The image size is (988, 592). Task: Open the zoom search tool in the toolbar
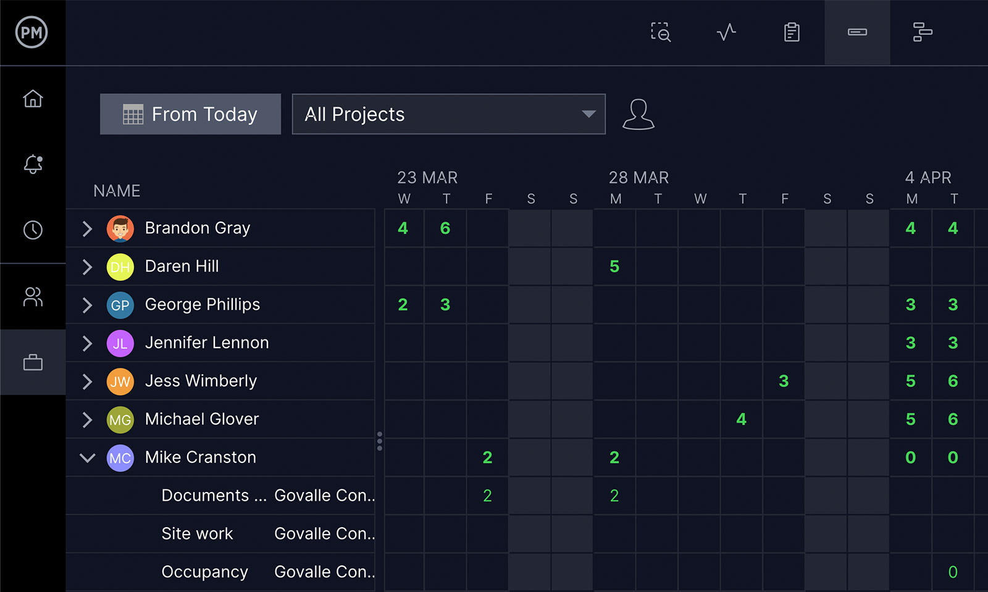pyautogui.click(x=660, y=33)
